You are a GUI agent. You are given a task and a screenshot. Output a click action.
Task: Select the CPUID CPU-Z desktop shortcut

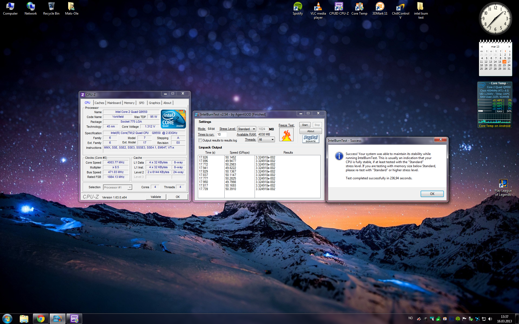[339, 9]
